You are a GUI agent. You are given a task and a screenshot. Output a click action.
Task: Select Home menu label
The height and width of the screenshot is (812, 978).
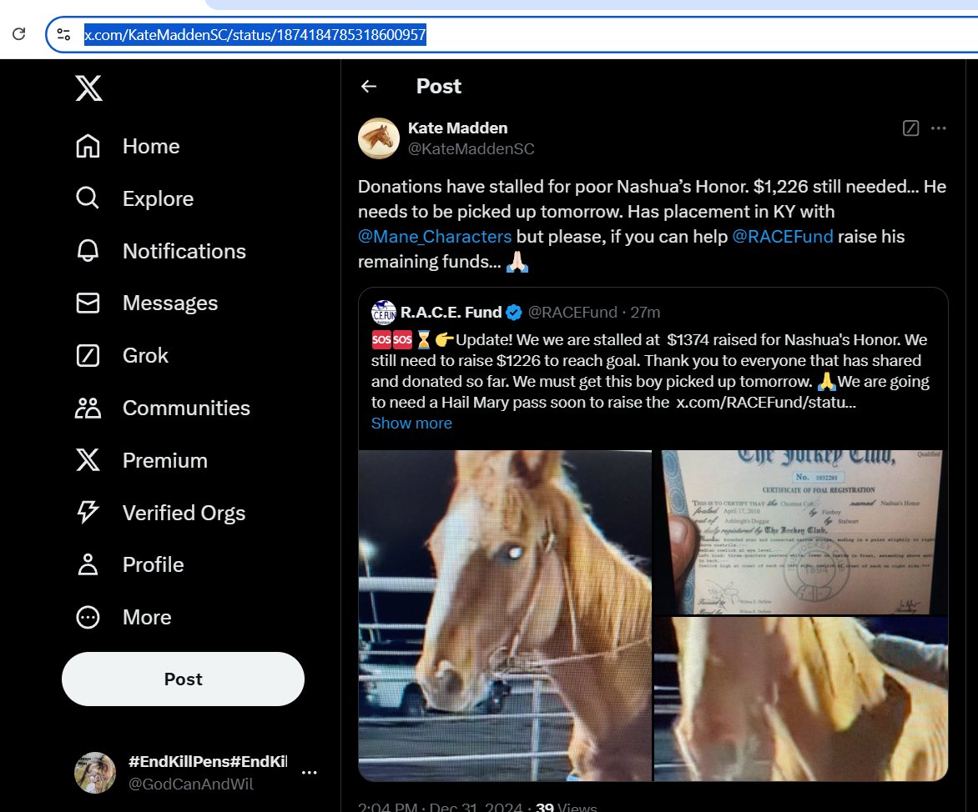[151, 147]
